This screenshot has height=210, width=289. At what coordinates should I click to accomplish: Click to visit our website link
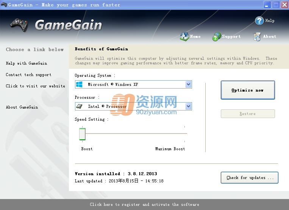coord(35,86)
